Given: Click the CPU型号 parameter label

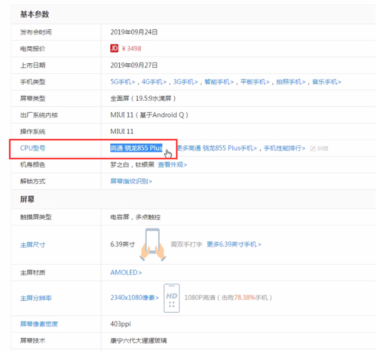Looking at the screenshot, I should coord(33,148).
